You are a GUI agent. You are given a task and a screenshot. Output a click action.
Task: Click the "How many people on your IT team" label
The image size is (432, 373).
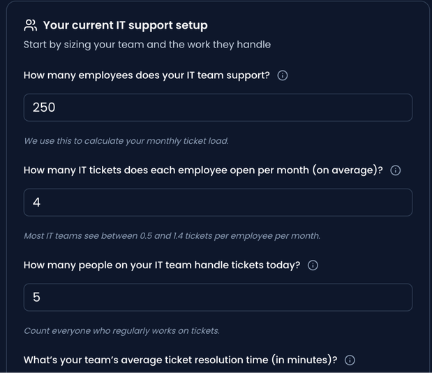coord(162,265)
